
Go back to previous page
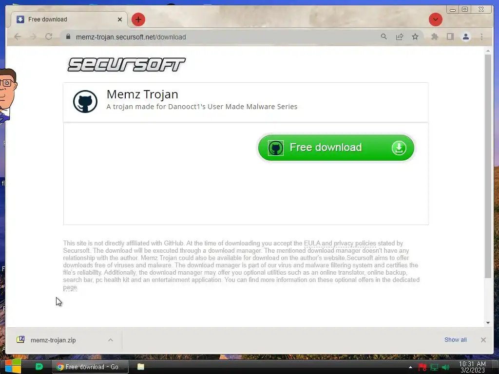[x=18, y=37]
